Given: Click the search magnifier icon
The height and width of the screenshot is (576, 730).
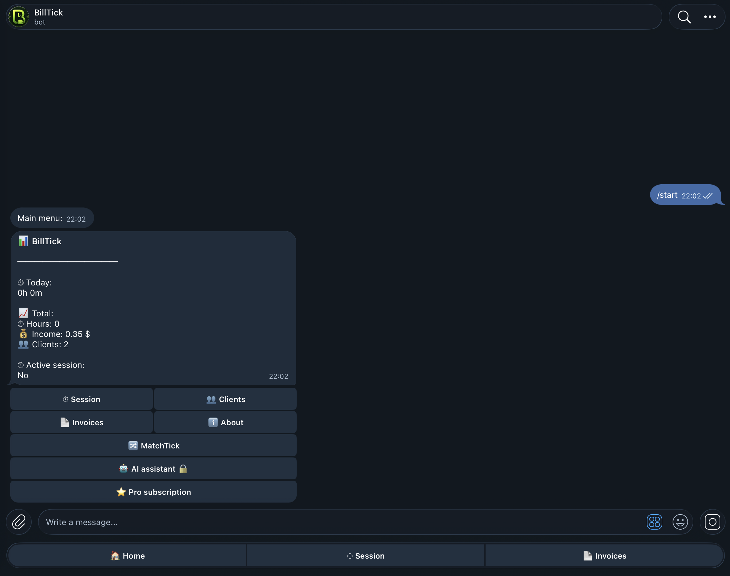Looking at the screenshot, I should click(x=684, y=17).
